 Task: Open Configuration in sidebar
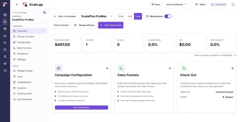(x=29, y=42)
